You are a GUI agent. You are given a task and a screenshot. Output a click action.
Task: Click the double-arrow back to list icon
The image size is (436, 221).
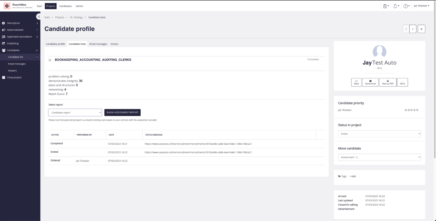pos(422,29)
